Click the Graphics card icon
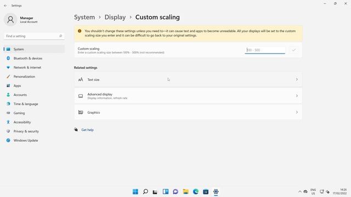The width and height of the screenshot is (351, 197). coord(81,112)
